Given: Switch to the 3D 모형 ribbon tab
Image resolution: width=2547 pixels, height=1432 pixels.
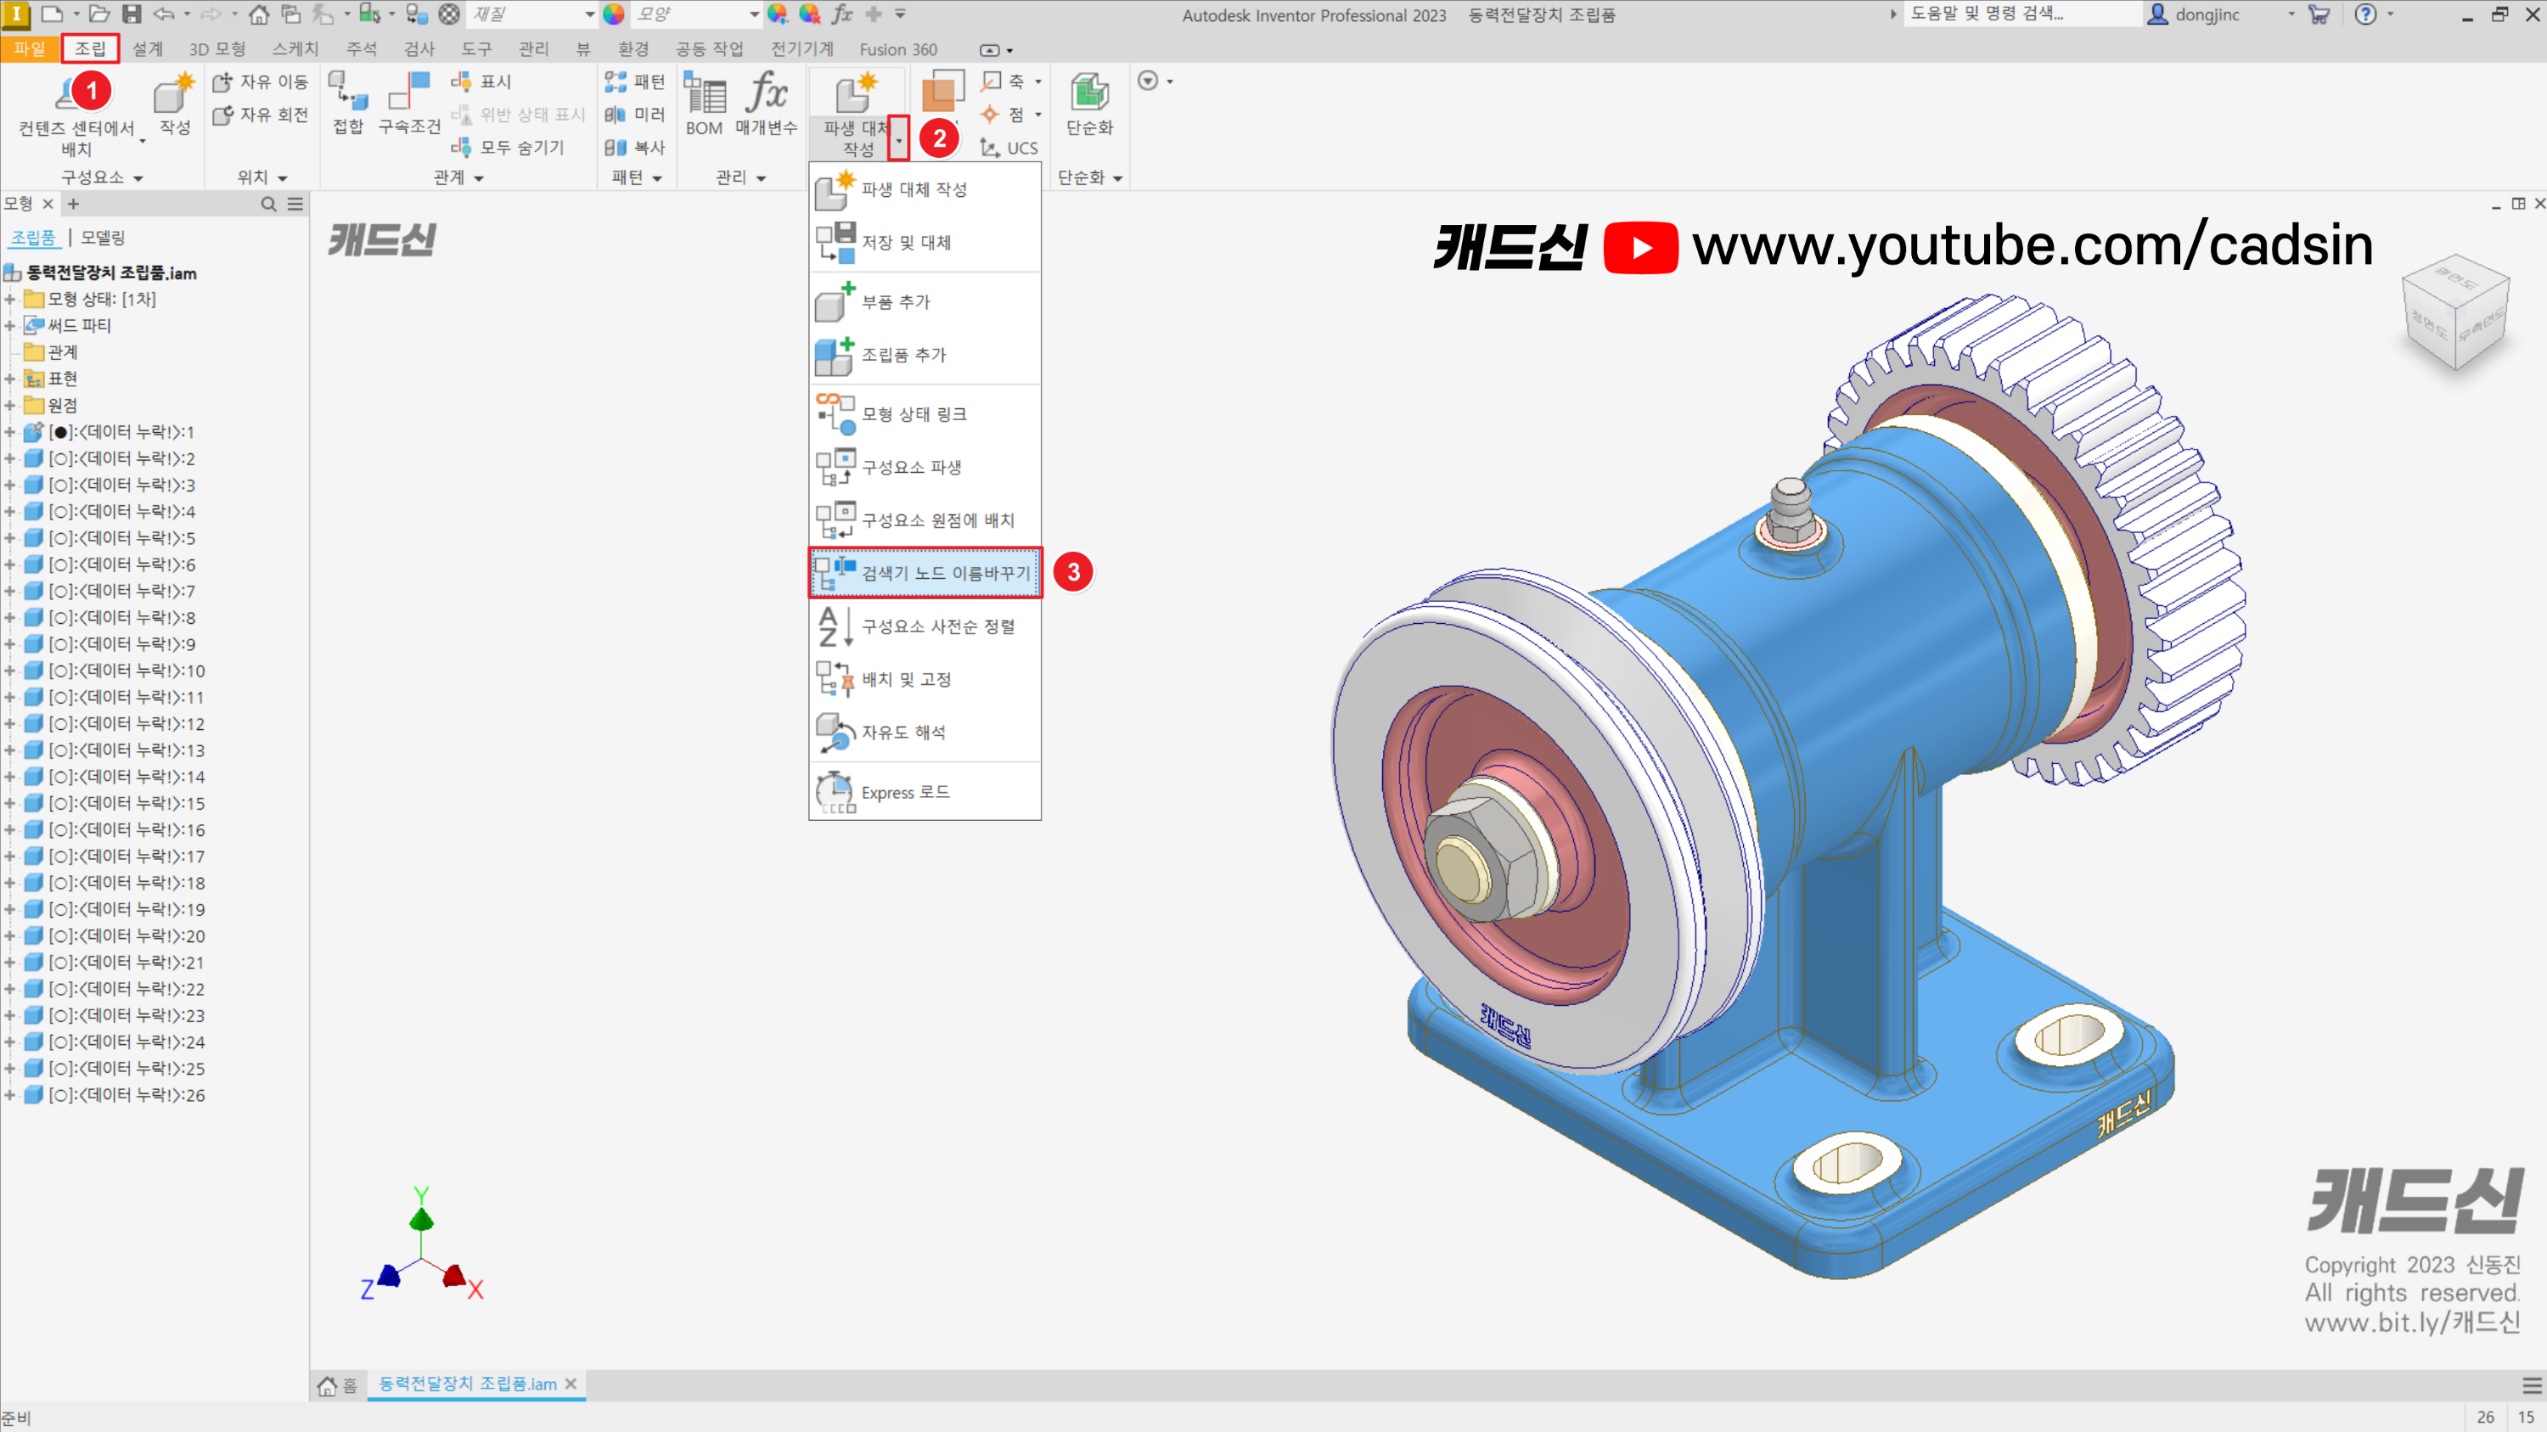Looking at the screenshot, I should pos(216,48).
